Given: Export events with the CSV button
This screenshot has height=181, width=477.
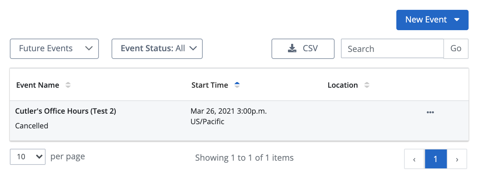Looking at the screenshot, I should [x=303, y=48].
